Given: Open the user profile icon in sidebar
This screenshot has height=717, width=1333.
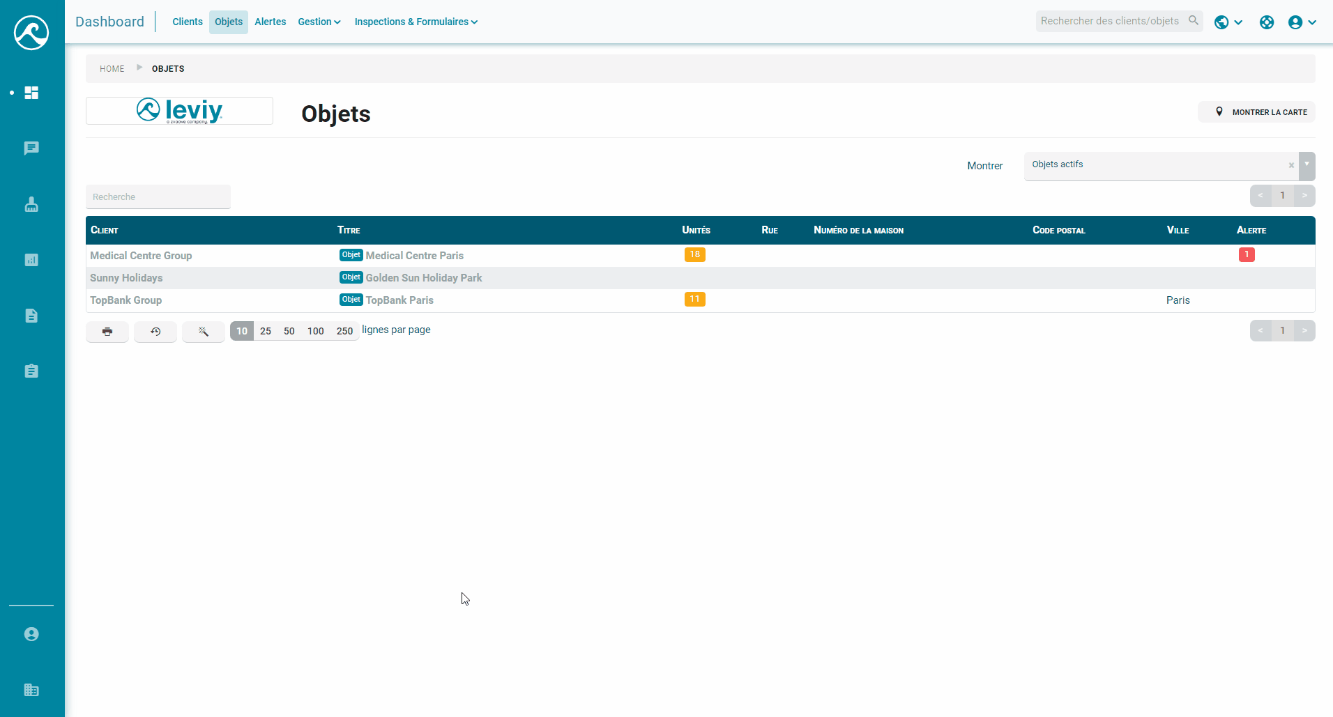Looking at the screenshot, I should pos(31,634).
